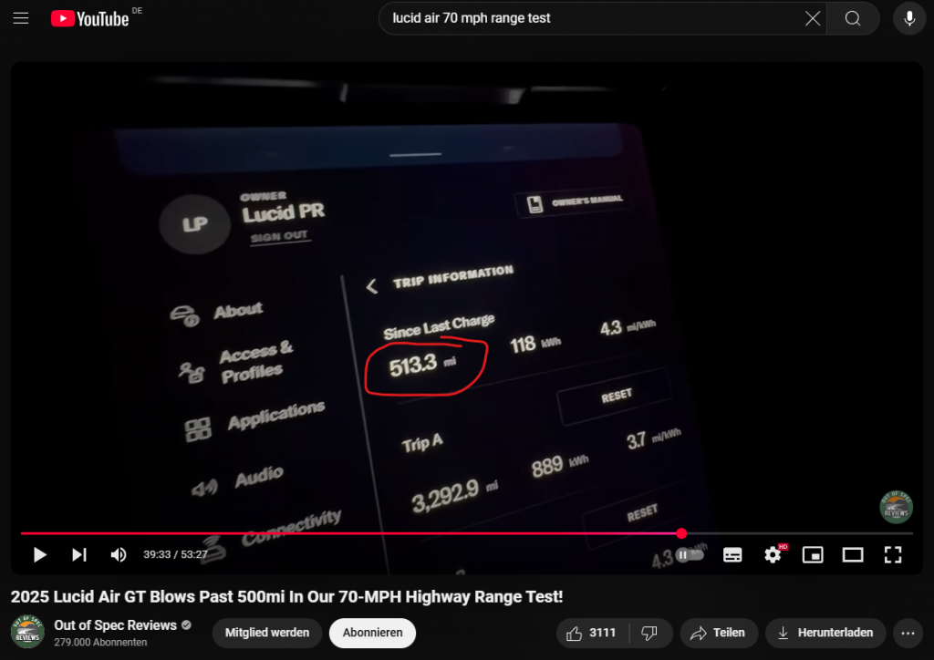Play the paused video
This screenshot has width=934, height=660.
tap(40, 554)
